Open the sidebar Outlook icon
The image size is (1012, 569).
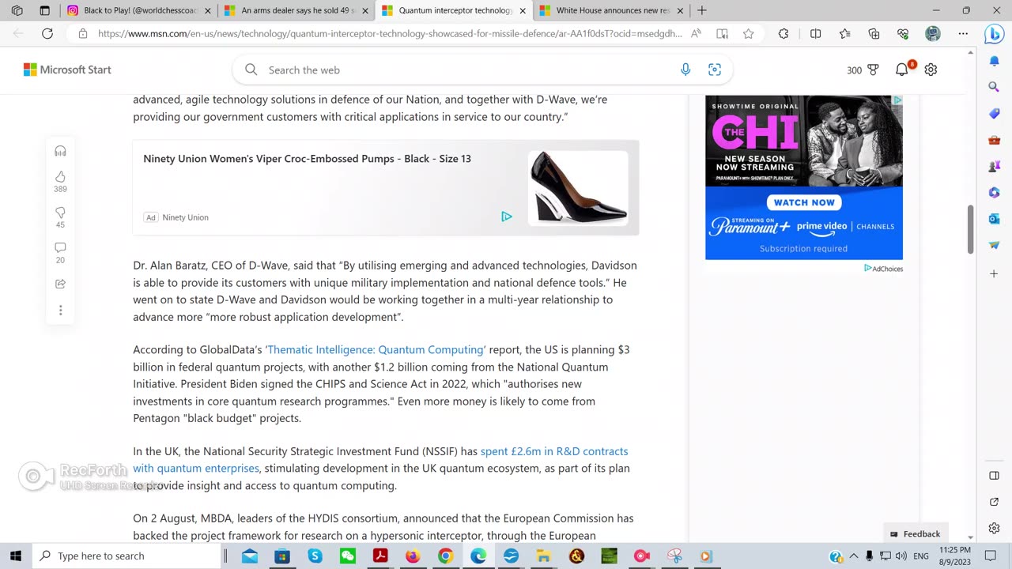[x=995, y=219]
